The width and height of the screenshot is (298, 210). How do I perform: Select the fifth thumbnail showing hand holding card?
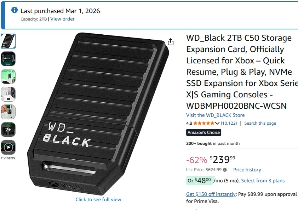pyautogui.click(x=8, y=112)
